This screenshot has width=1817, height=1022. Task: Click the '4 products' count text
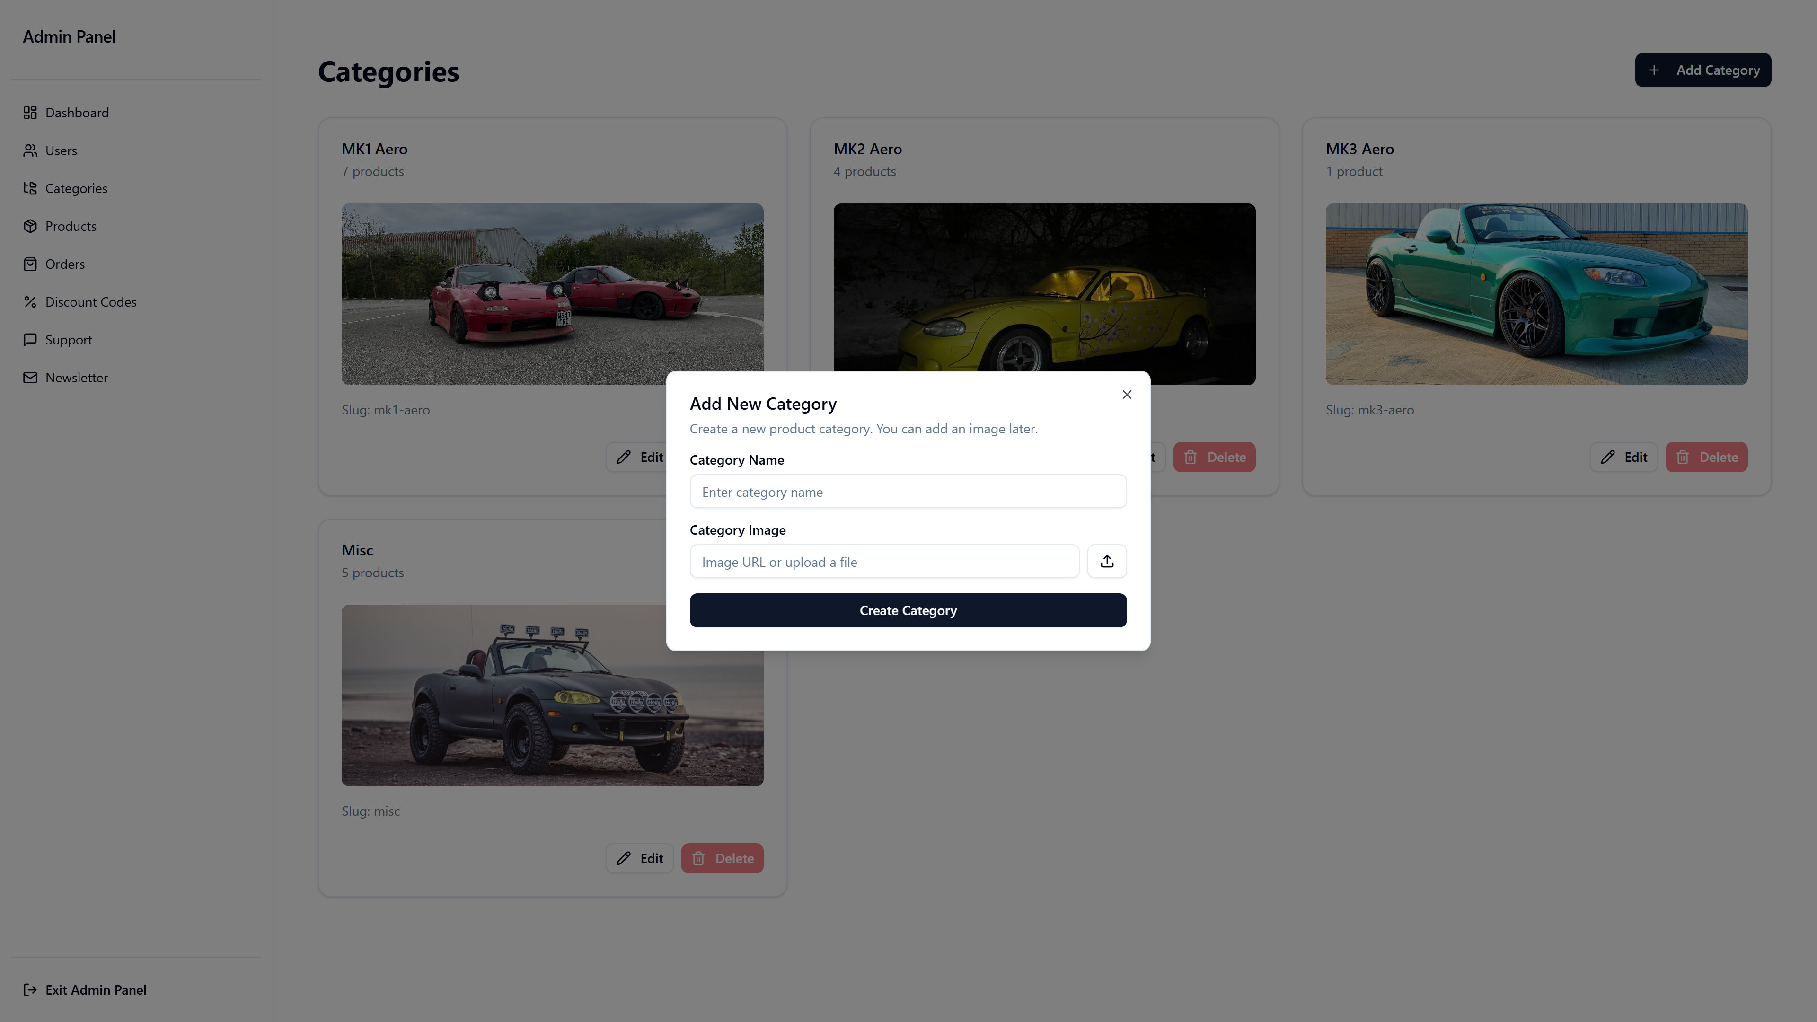tap(865, 171)
